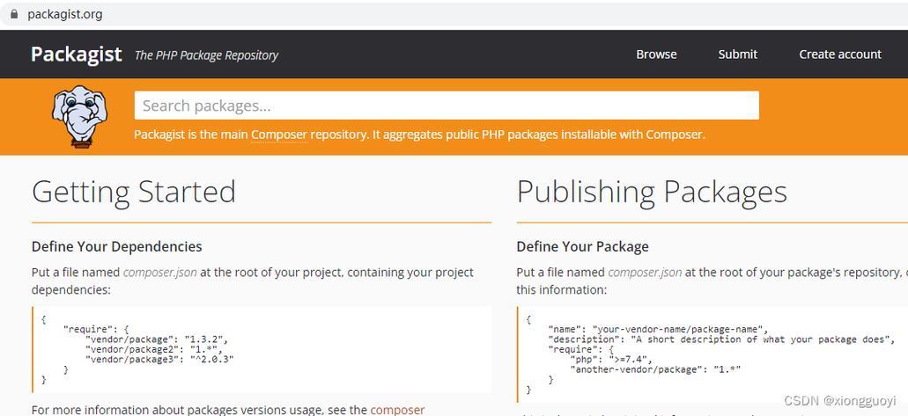Click the "vendor/package2": "1.*" code line
The width and height of the screenshot is (908, 416).
click(154, 349)
